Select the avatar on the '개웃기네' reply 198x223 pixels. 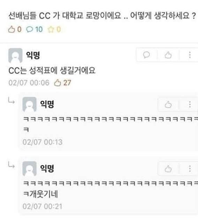click(x=30, y=169)
